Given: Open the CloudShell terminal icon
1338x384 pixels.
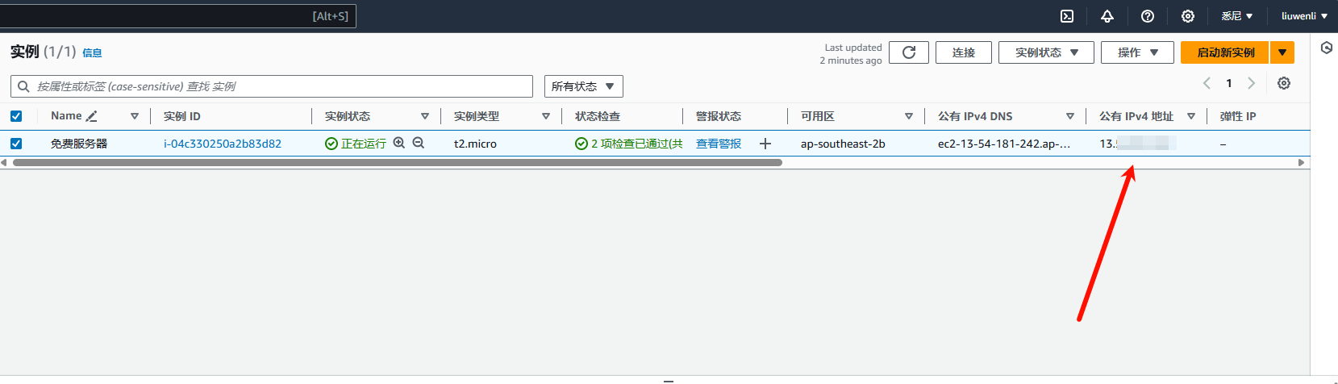Looking at the screenshot, I should click(1067, 16).
